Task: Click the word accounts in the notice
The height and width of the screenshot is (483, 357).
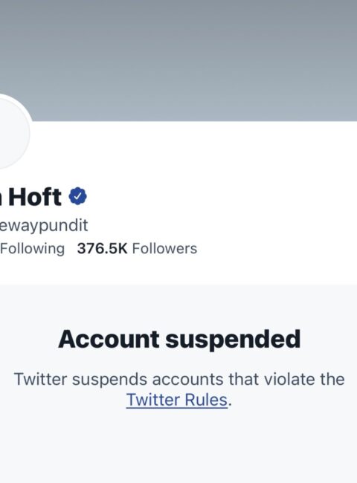Action: [x=187, y=380]
